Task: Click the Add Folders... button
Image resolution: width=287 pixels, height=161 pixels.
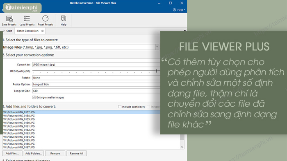Action: coord(34,153)
